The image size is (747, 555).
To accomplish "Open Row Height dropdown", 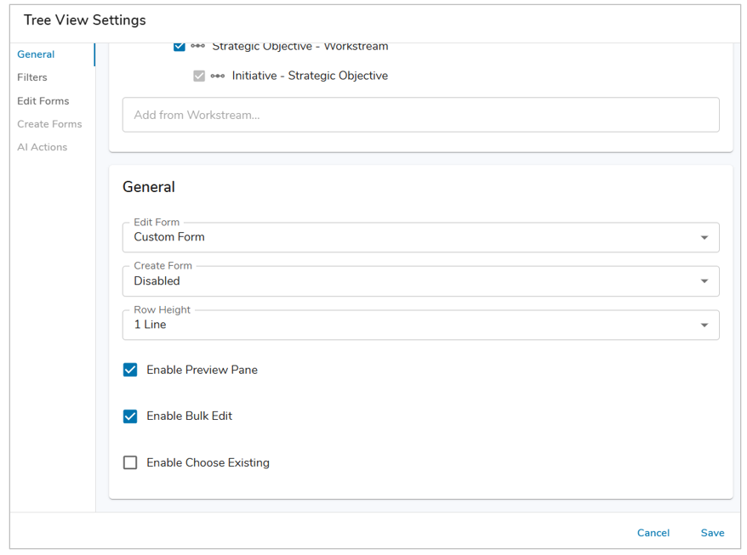I will [x=408, y=326].
